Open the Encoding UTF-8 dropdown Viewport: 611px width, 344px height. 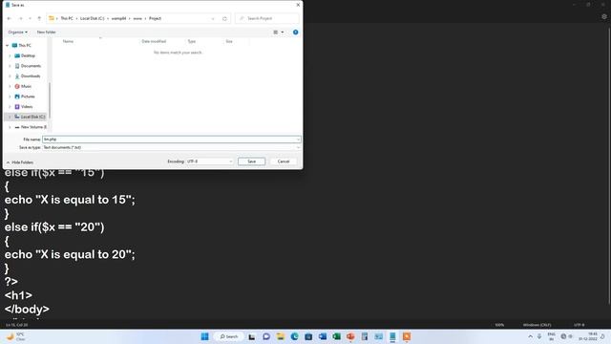209,161
